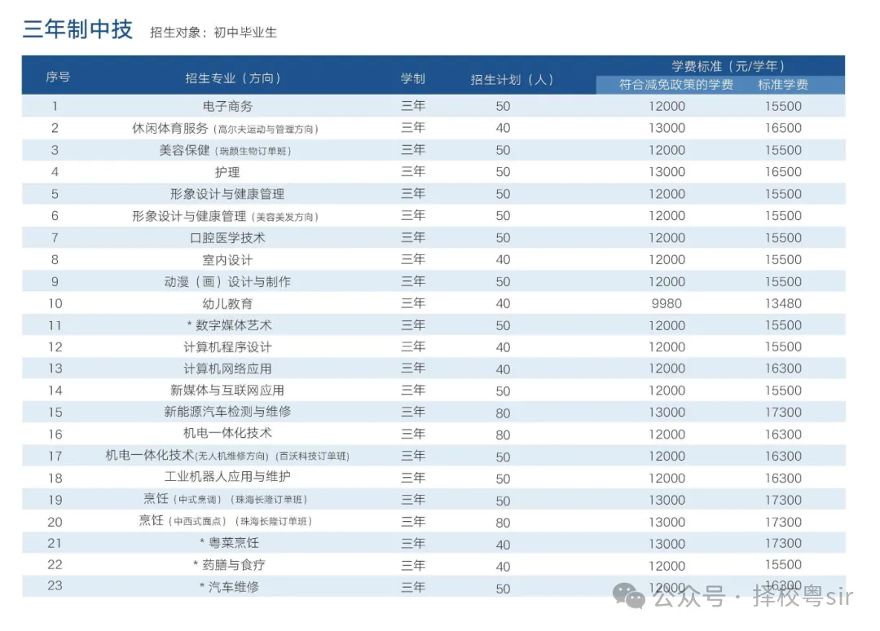Click the serial number 1
Image resolution: width=880 pixels, height=631 pixels.
(55, 106)
